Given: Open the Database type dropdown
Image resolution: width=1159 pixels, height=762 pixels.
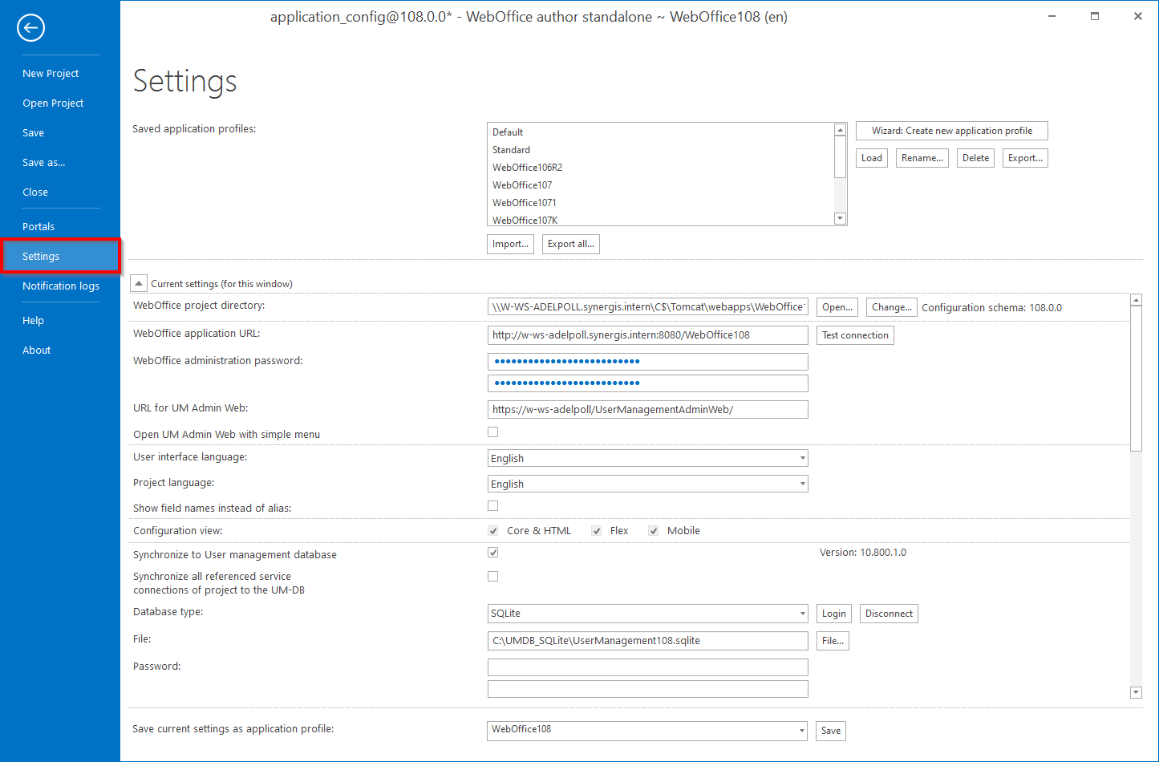Looking at the screenshot, I should click(801, 613).
